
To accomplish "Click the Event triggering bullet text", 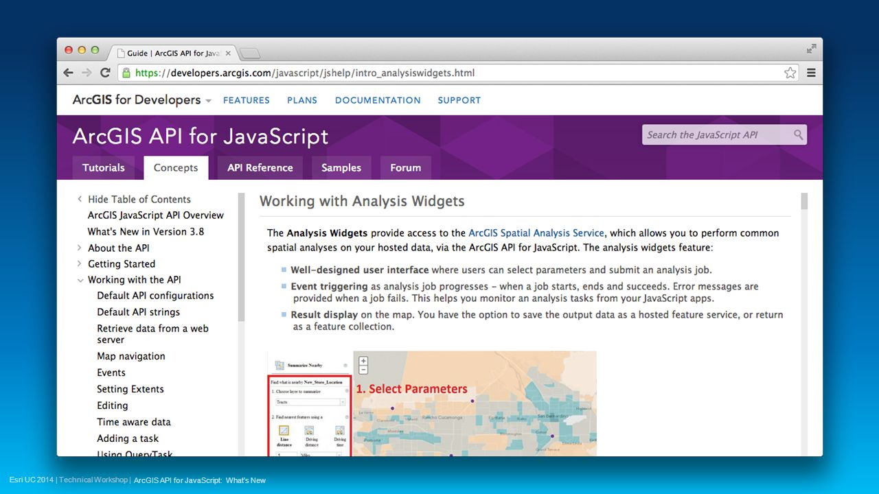I will click(x=525, y=292).
